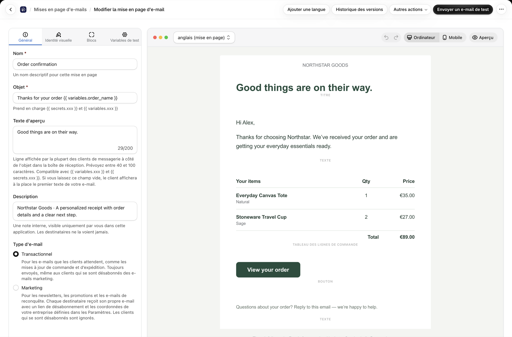Switch to Mobile view

point(453,38)
